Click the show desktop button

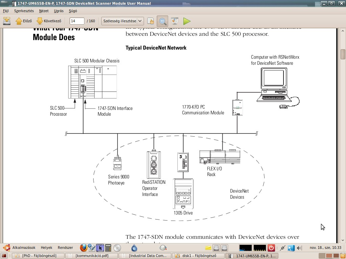point(4,256)
